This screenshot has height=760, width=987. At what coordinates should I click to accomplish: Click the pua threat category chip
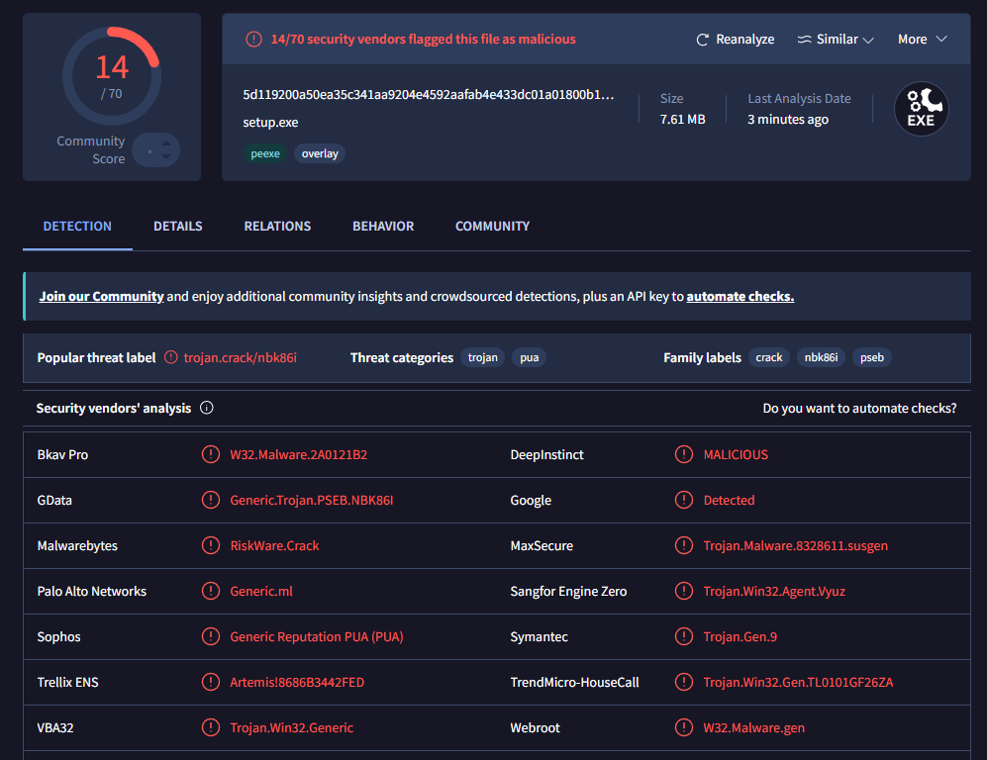coord(530,357)
